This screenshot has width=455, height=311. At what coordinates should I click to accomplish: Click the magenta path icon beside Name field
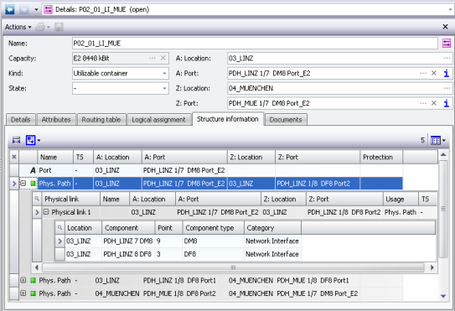pyautogui.click(x=447, y=44)
